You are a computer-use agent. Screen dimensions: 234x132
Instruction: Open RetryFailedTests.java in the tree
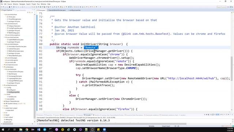tap(15, 55)
